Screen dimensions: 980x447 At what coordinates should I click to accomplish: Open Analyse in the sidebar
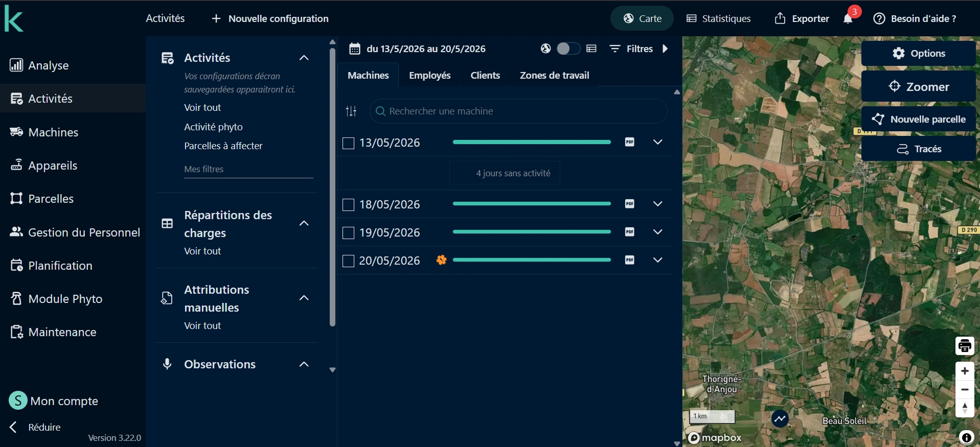pyautogui.click(x=39, y=65)
